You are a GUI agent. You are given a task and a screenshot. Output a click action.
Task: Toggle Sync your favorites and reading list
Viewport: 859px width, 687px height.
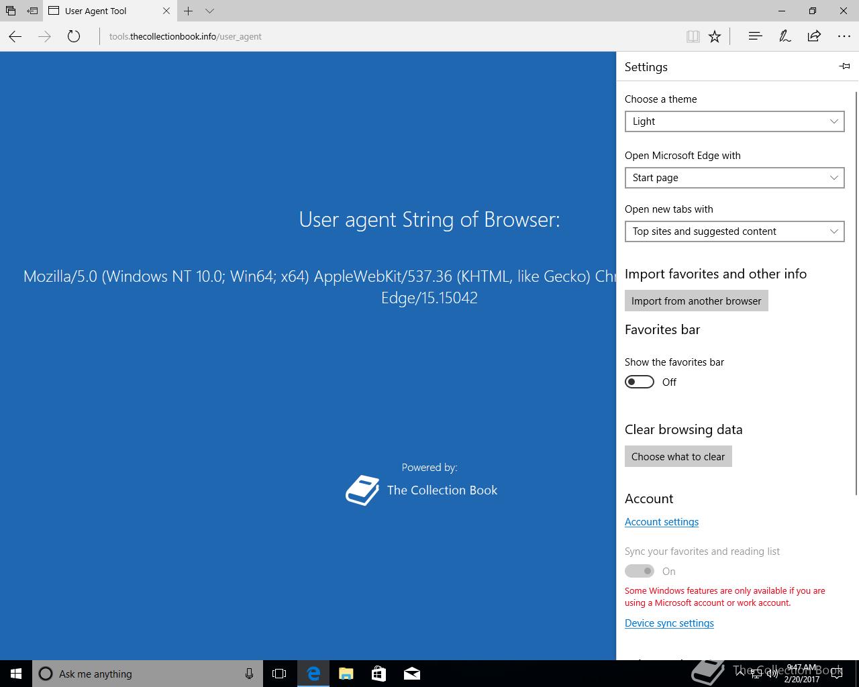coord(640,571)
